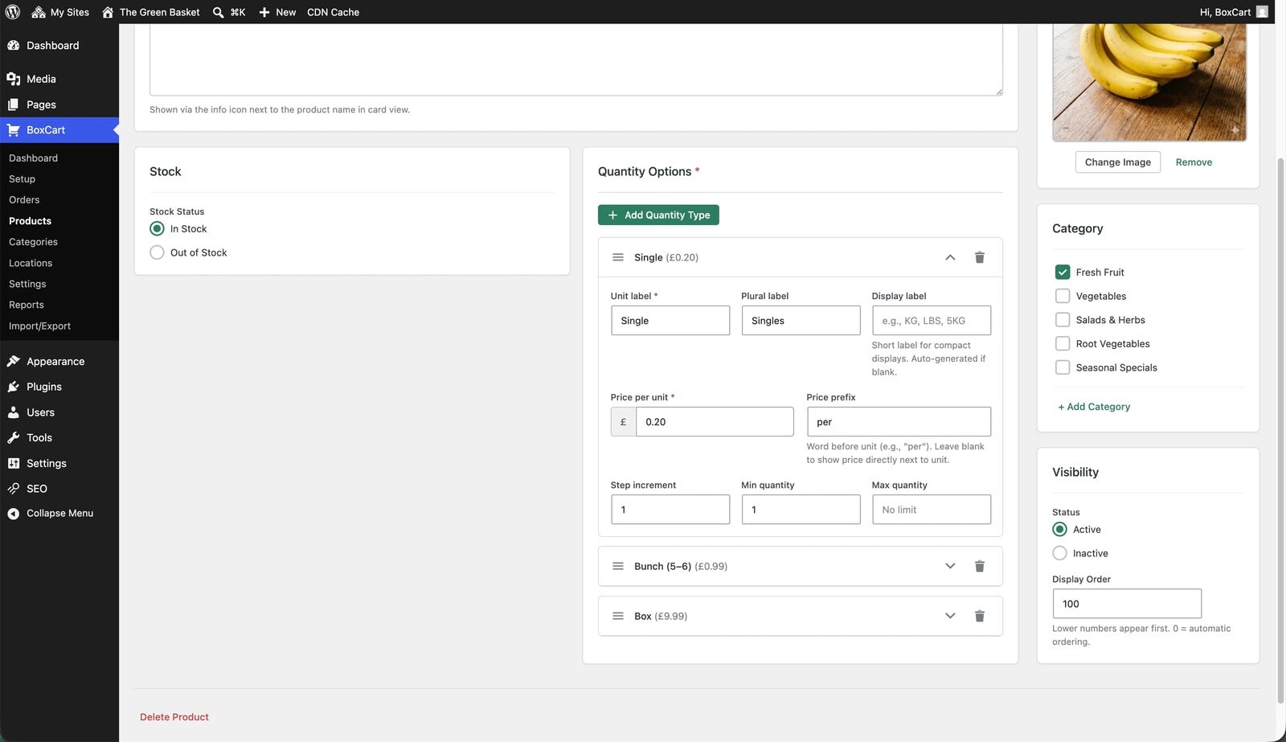Click the banana product image thumbnail
Screen dimensions: 1286x742
(x=1149, y=82)
